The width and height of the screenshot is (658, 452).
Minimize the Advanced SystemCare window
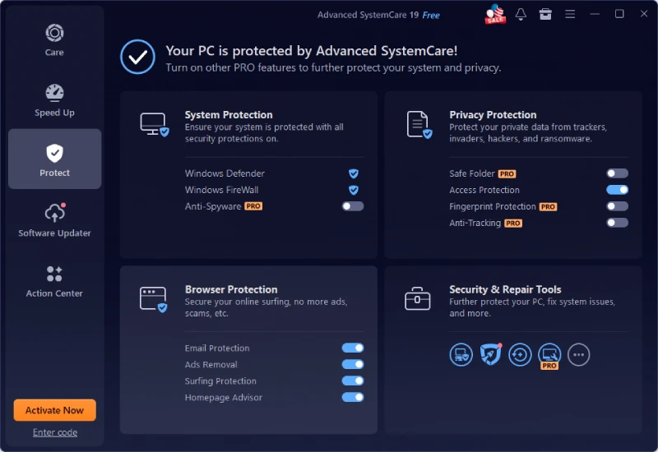(595, 14)
